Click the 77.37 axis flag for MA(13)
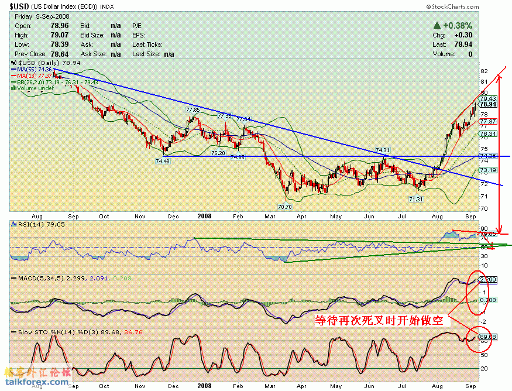Screen dimensions: 512x391 [x=488, y=122]
